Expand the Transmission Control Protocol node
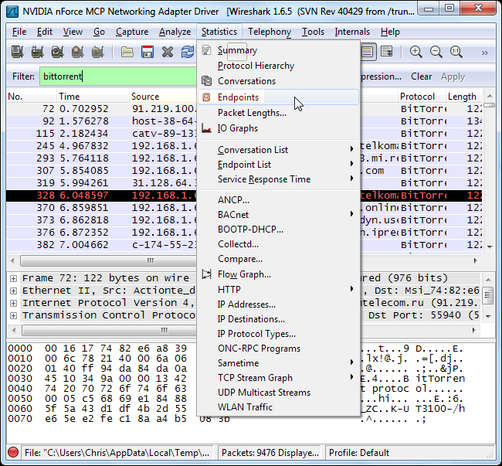The height and width of the screenshot is (466, 502). click(13, 315)
